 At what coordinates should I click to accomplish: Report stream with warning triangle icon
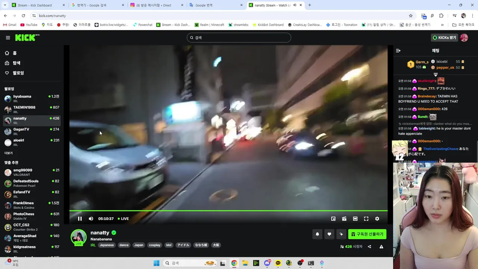coord(381,247)
